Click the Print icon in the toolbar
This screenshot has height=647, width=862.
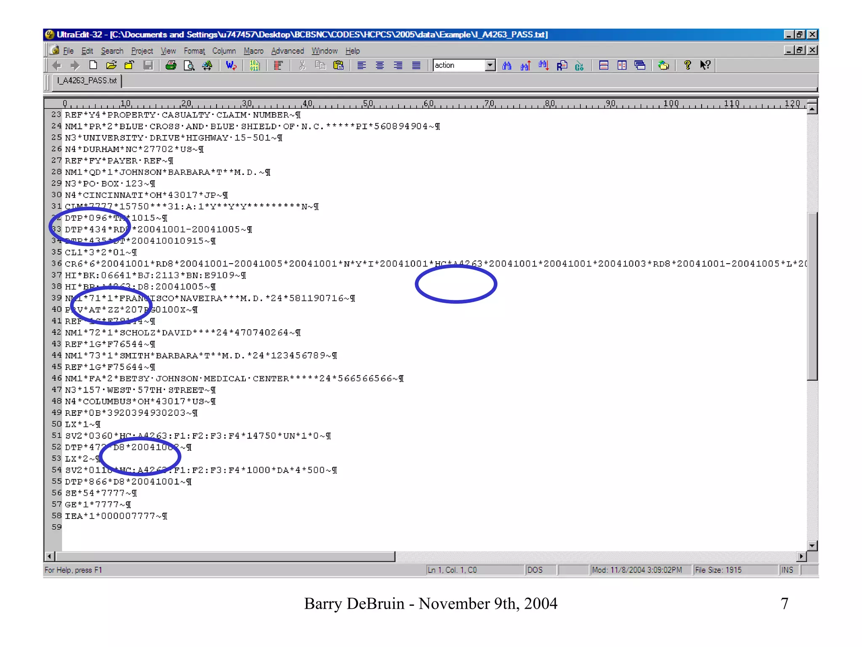tap(171, 65)
